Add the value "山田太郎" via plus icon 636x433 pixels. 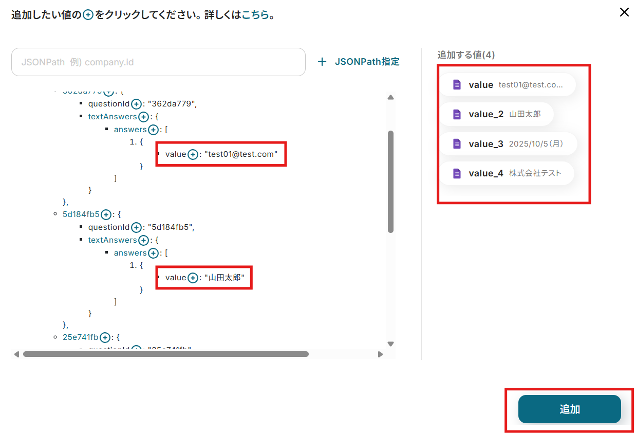193,278
